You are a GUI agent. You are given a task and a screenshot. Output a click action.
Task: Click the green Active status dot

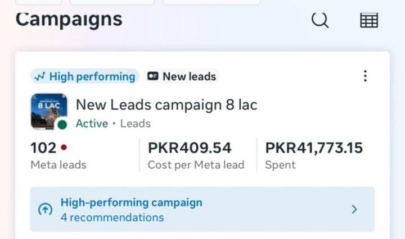(62, 124)
